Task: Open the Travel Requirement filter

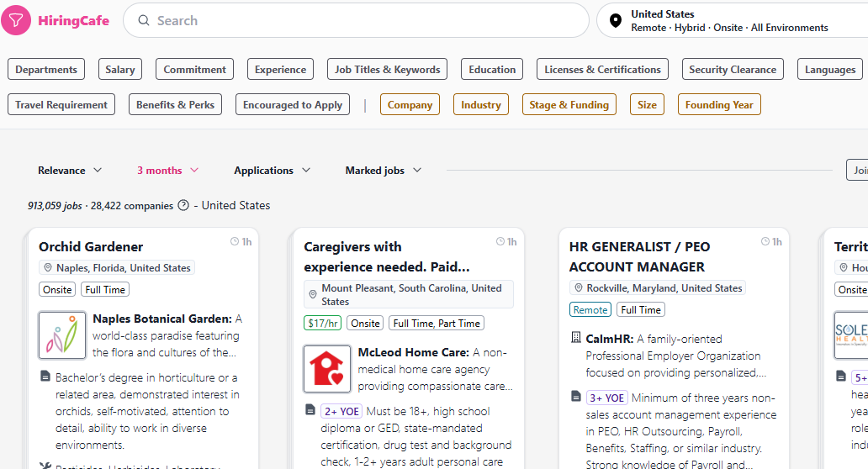Action: point(61,104)
